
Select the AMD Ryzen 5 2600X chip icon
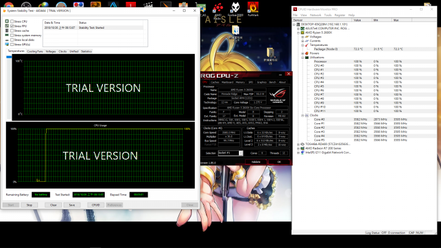coord(303,32)
